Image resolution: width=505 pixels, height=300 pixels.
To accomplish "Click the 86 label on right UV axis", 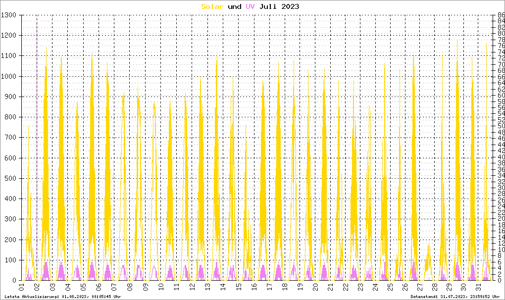I will [501, 15].
